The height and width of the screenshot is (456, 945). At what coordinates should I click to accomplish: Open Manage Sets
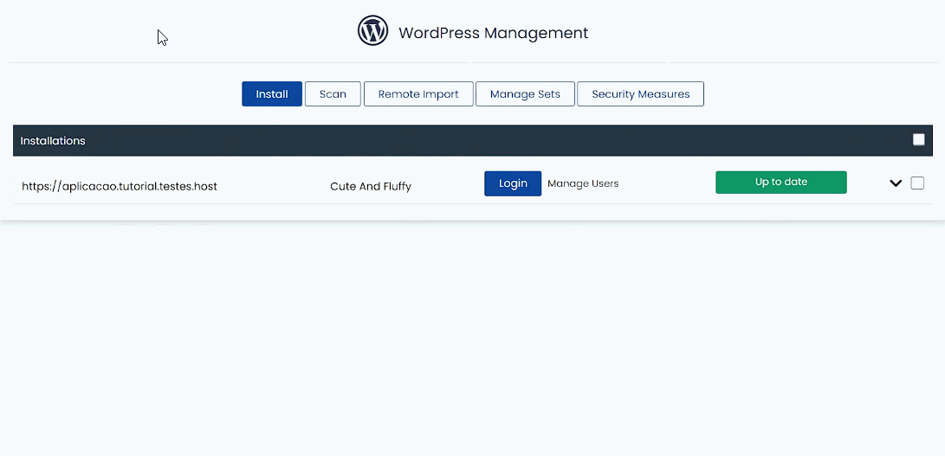pyautogui.click(x=525, y=94)
